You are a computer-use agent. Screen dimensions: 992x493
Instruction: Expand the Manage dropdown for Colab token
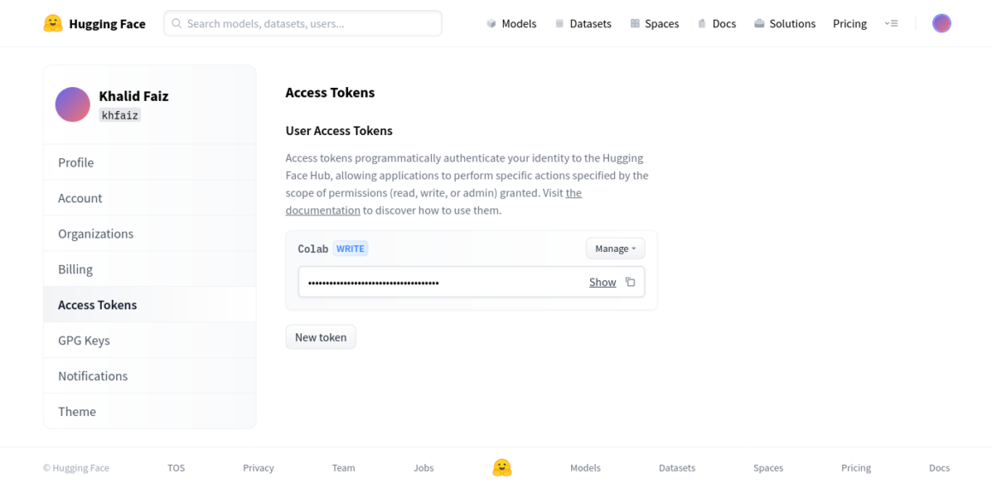pyautogui.click(x=616, y=249)
